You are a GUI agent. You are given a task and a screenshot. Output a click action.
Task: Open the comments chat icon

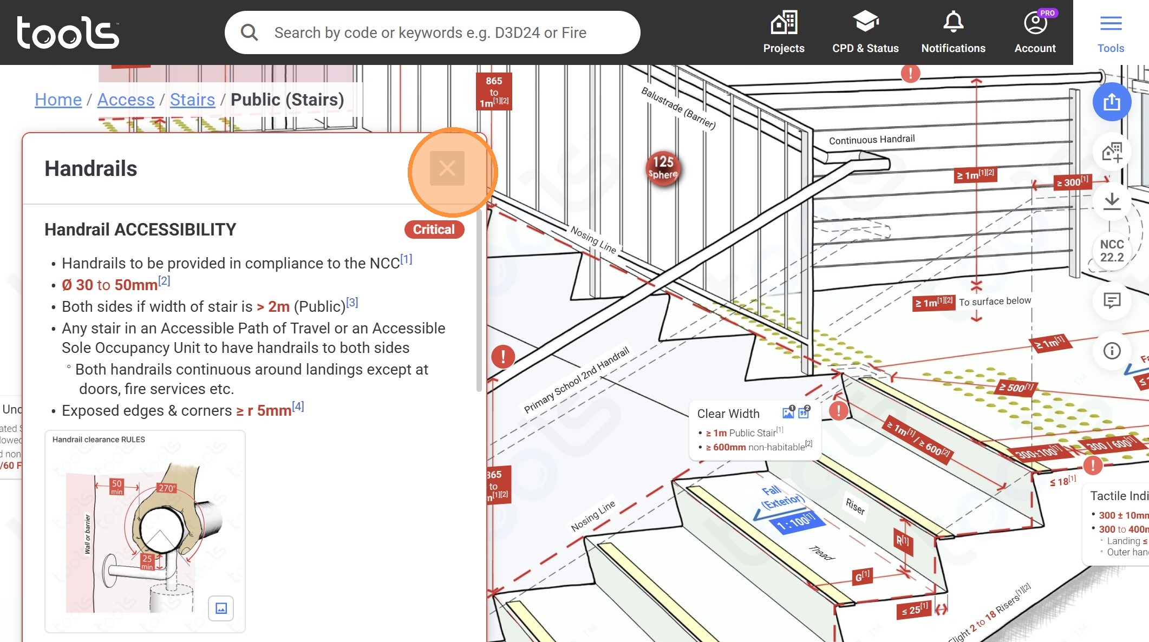1112,300
